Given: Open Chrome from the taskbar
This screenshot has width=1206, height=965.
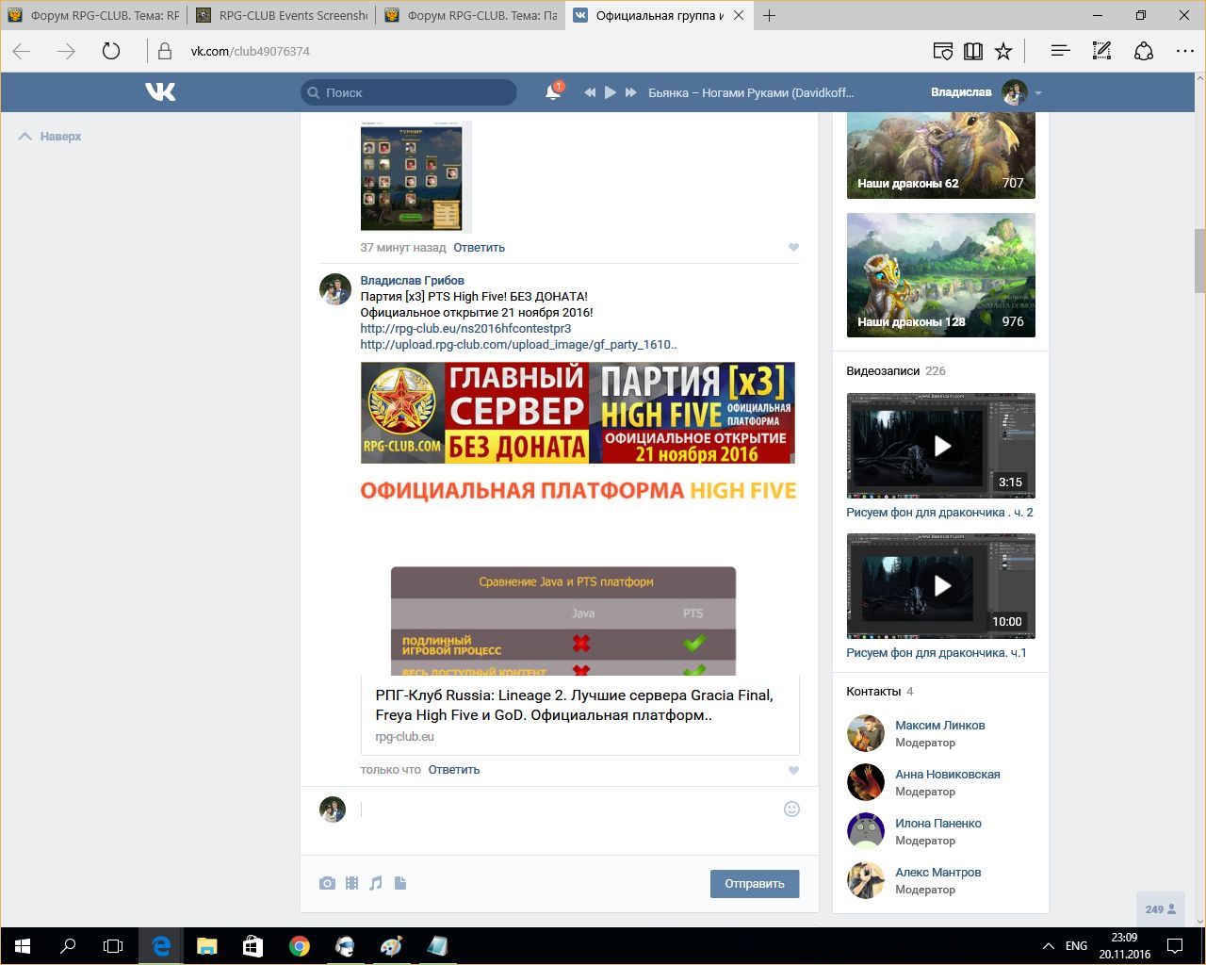Looking at the screenshot, I should pos(300,945).
